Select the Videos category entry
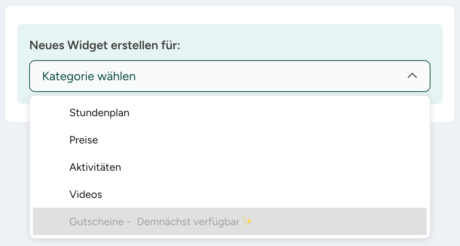This screenshot has height=246, width=460. point(230,195)
